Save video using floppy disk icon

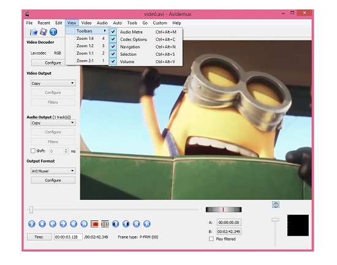tap(44, 32)
